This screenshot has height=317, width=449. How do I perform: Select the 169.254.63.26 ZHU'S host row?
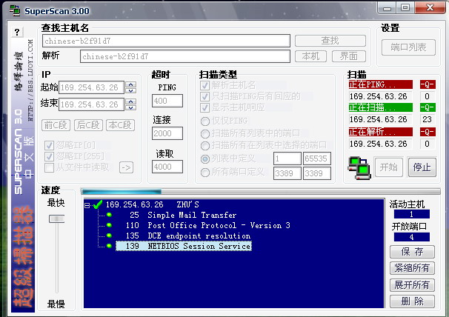click(x=153, y=204)
